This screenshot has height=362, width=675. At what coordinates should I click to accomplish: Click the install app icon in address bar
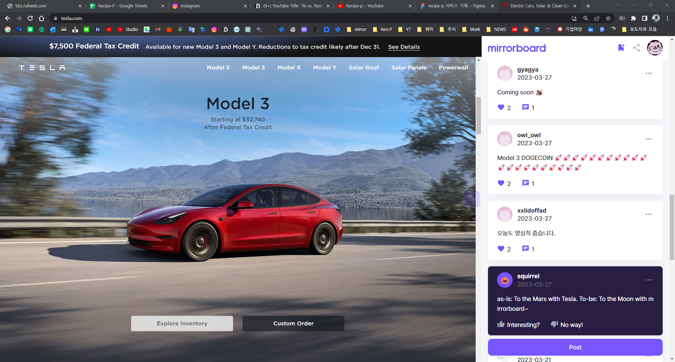click(574, 18)
